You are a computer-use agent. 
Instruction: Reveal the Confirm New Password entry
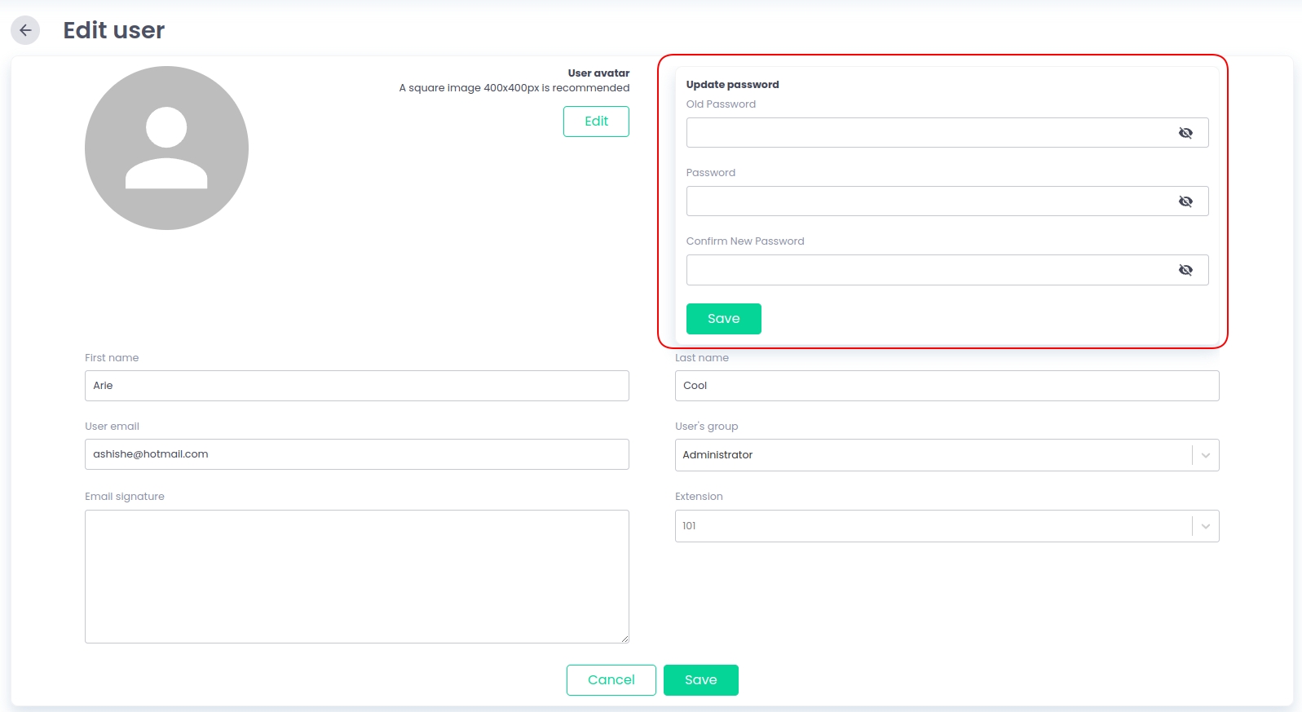[1185, 270]
